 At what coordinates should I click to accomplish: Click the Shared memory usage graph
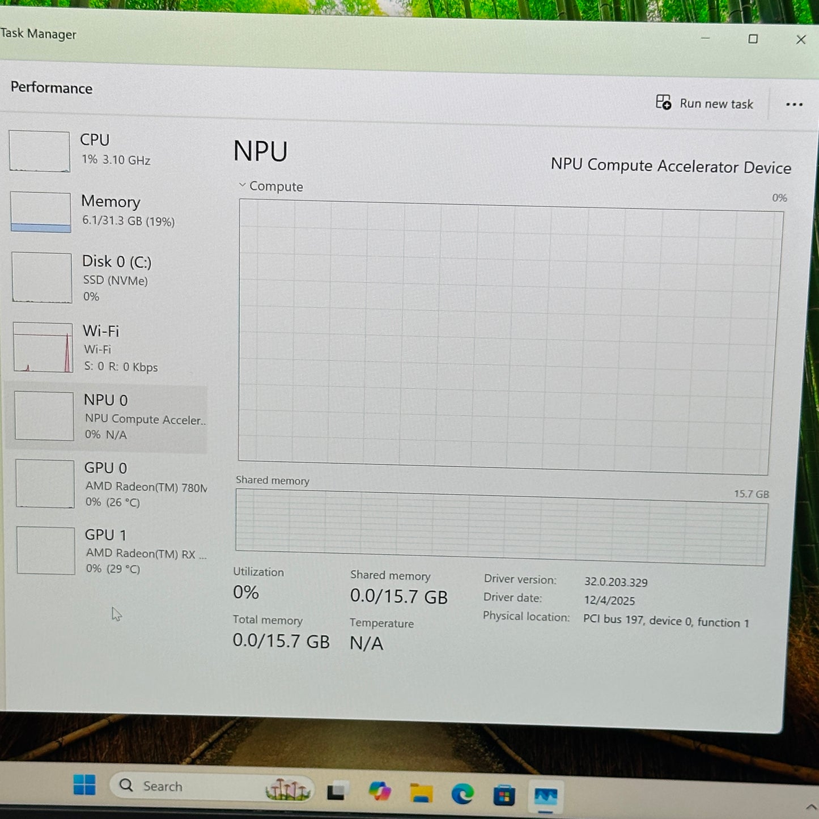pyautogui.click(x=502, y=527)
